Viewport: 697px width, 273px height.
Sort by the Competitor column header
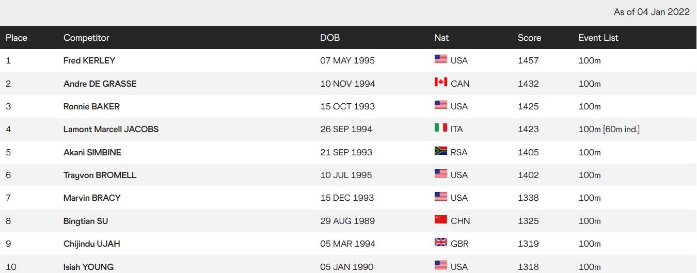click(x=86, y=38)
